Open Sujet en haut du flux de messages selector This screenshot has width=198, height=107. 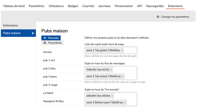click(111, 73)
